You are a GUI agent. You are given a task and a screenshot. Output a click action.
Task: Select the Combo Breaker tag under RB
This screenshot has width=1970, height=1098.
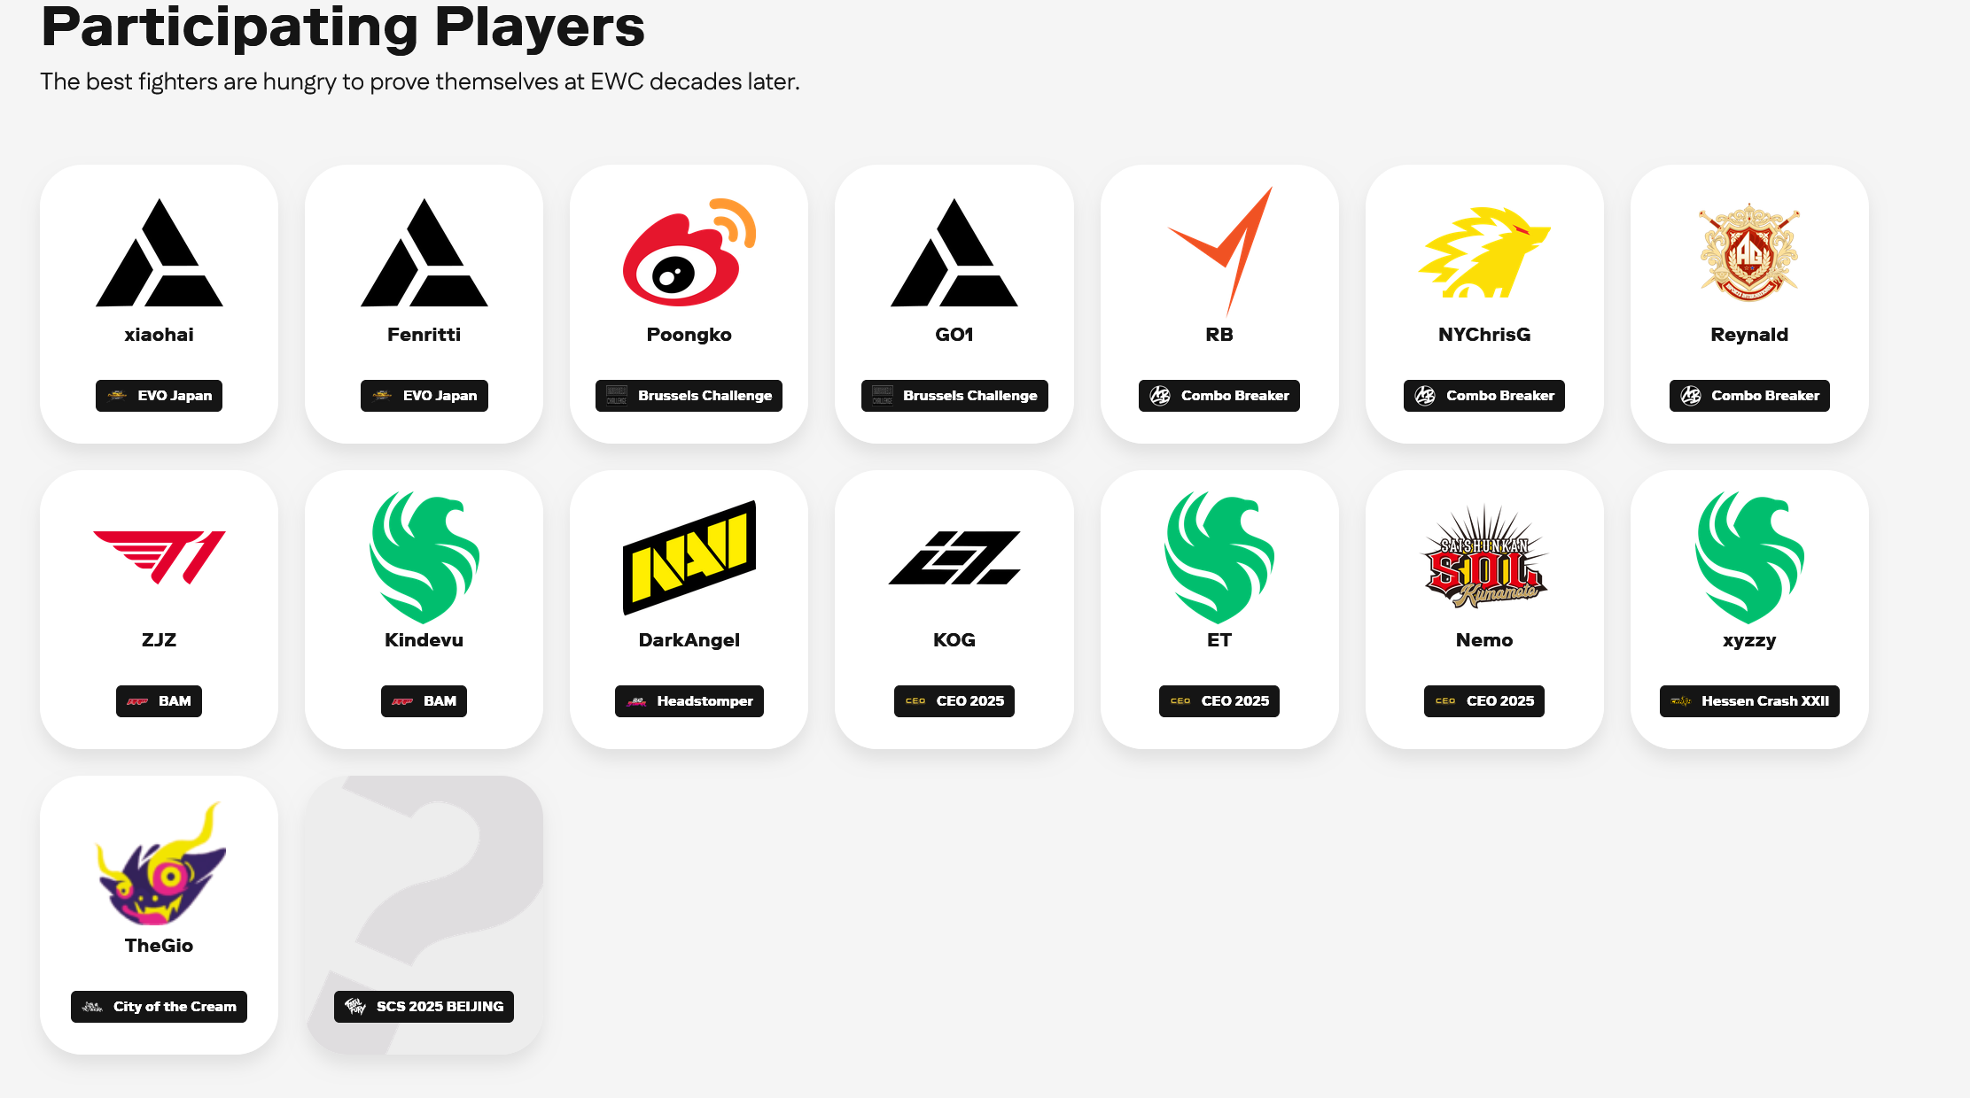click(x=1219, y=396)
